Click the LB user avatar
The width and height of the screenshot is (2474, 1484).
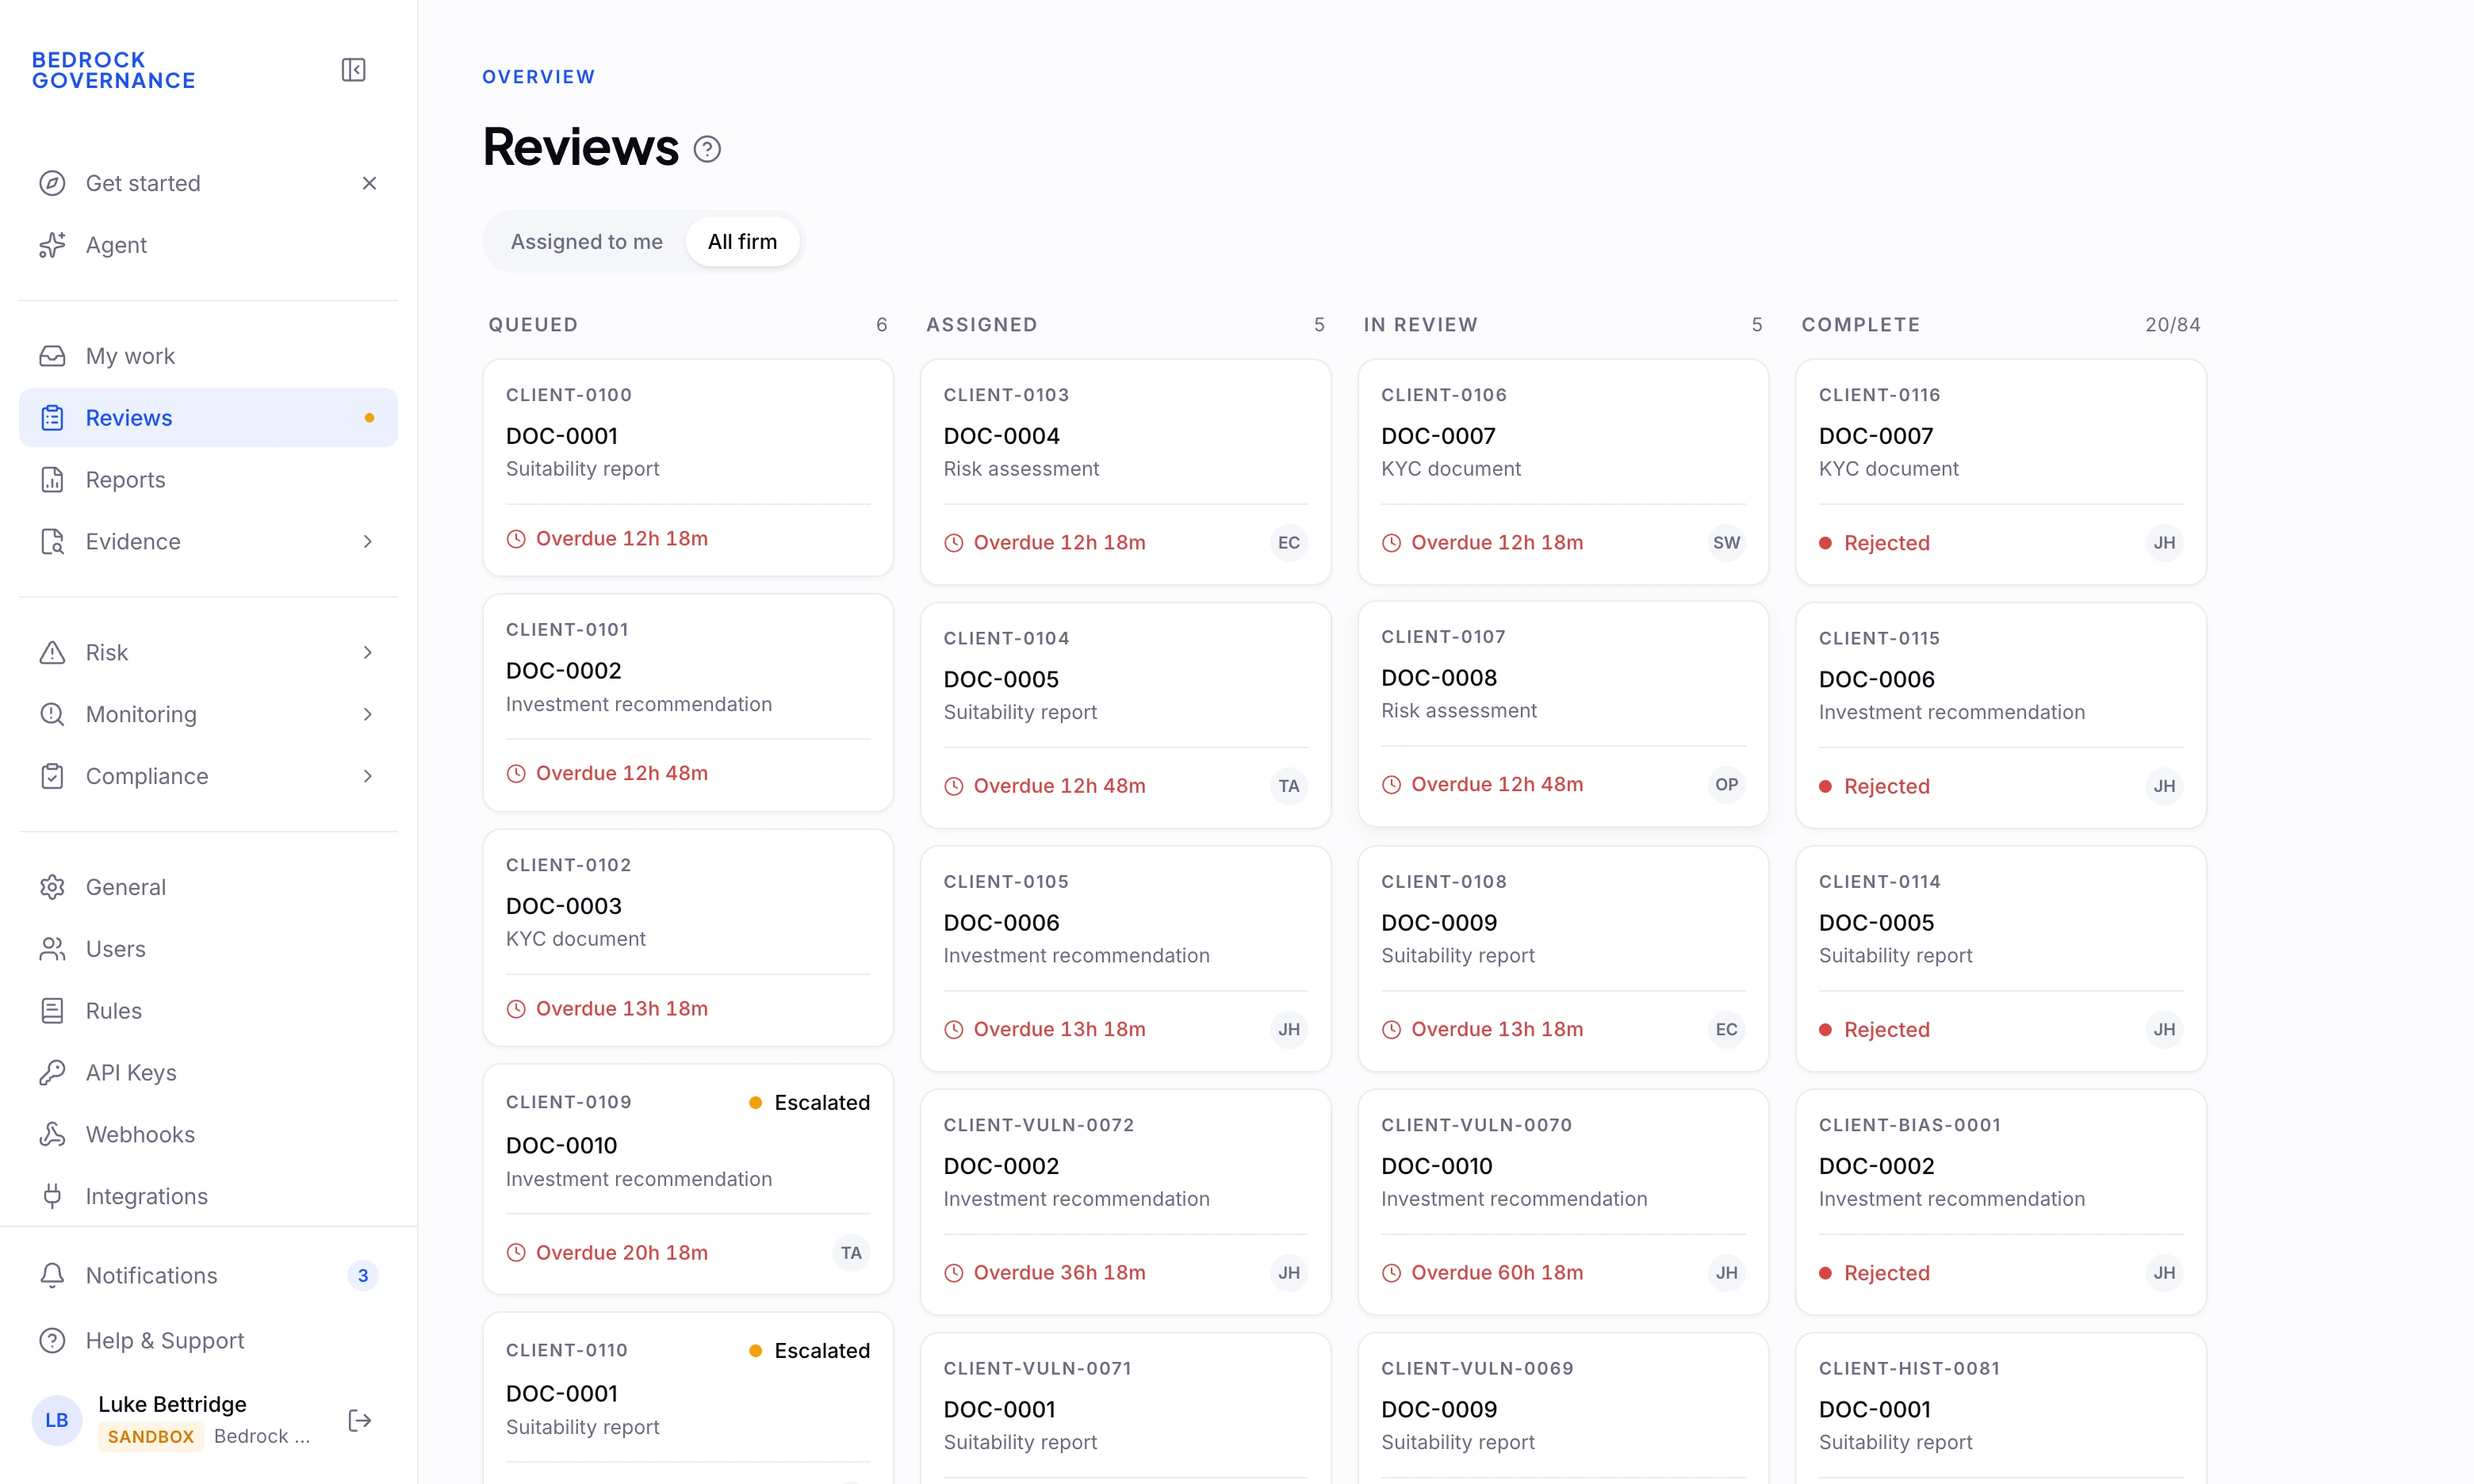click(x=57, y=1421)
